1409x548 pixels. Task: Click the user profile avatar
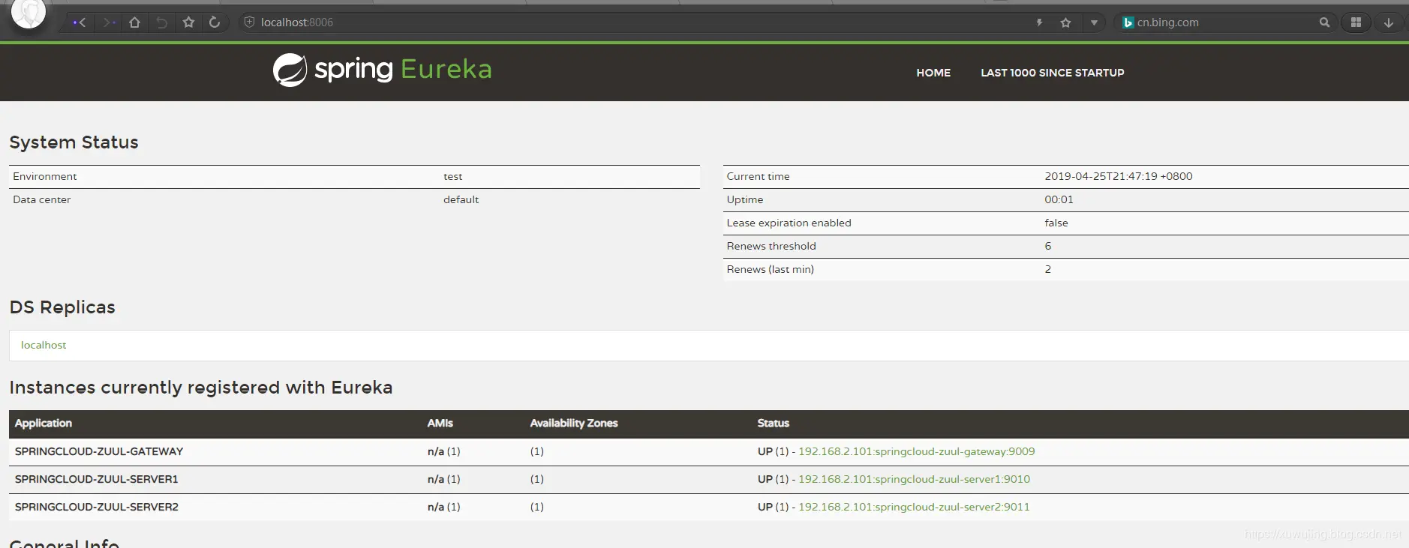tap(29, 12)
